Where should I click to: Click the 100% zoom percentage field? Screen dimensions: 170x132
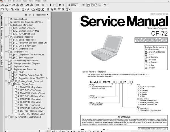[x=75, y=5]
